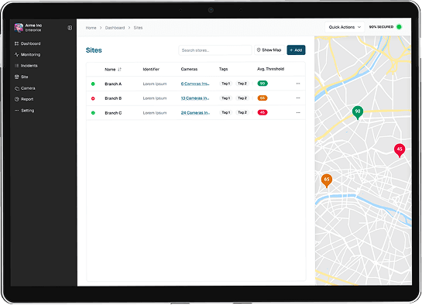The image size is (422, 305).
Task: Click the green 90 map pin
Action: tap(358, 112)
